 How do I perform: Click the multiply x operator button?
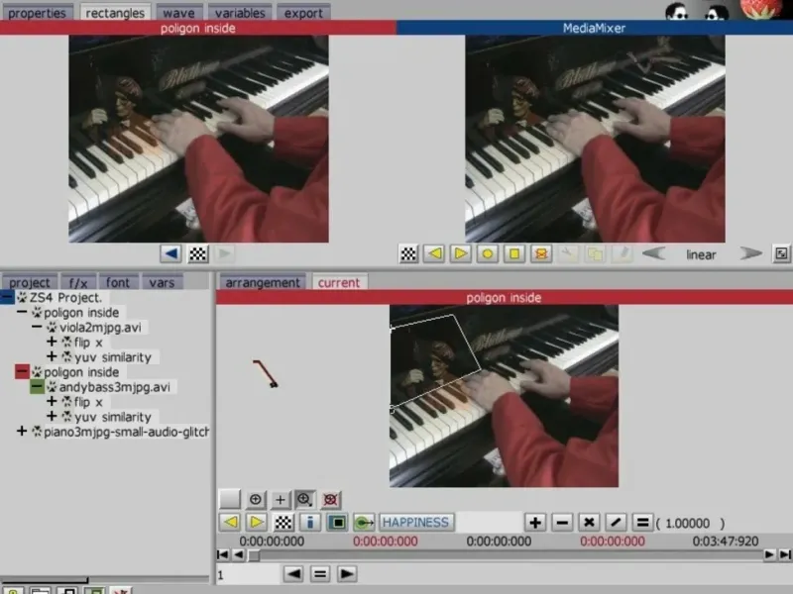589,522
